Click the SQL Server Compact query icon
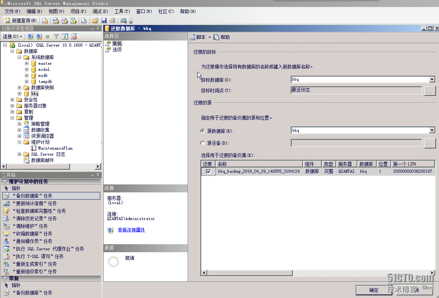 tap(84, 20)
